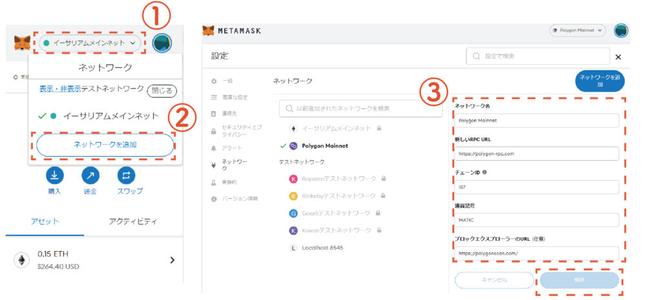Screen dimensions: 662x300
Task: Click the pink R Ropsten icon
Action: point(293,179)
